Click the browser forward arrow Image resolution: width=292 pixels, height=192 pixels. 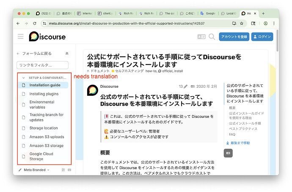click(x=26, y=23)
